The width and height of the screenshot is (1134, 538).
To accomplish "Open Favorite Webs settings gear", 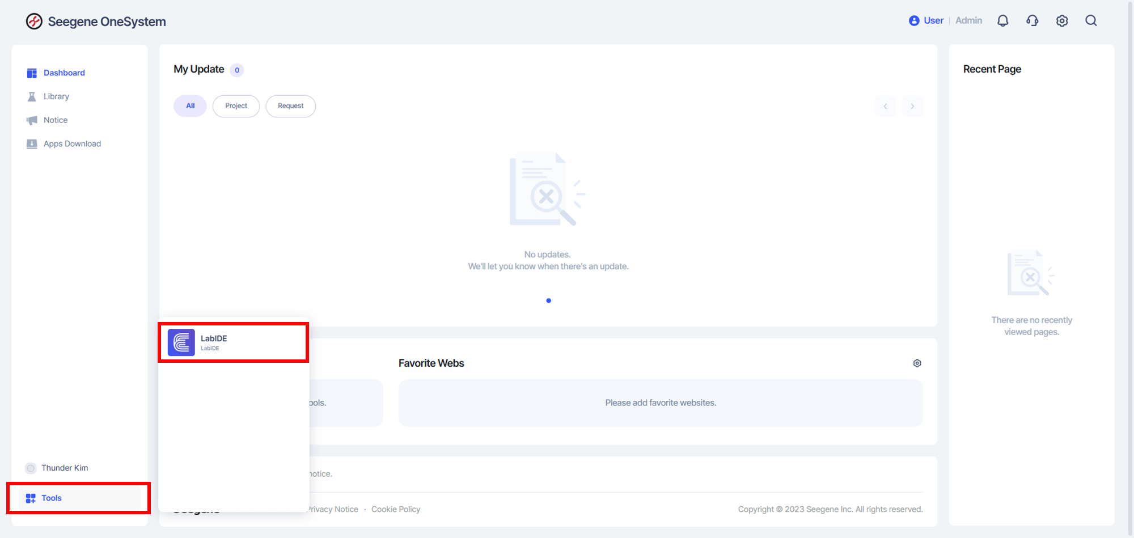I will click(x=917, y=363).
